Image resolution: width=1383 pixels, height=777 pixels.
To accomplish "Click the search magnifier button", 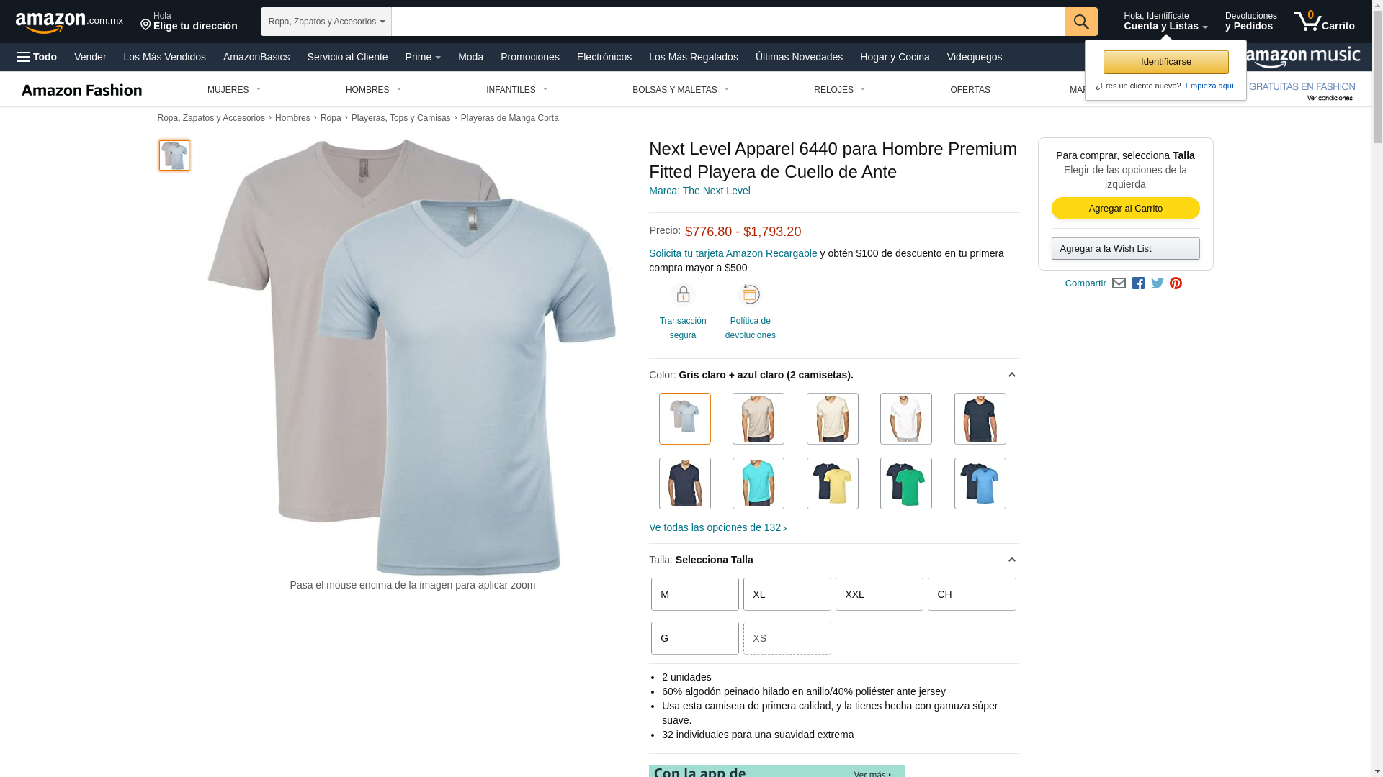I will (x=1081, y=22).
